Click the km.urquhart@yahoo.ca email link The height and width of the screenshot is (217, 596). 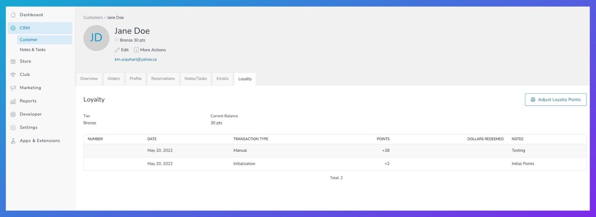[136, 59]
